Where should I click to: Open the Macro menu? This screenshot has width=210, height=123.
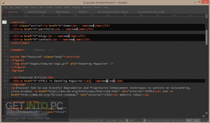[67, 7]
